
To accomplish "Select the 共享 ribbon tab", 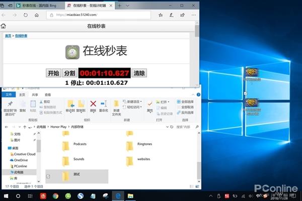I will coord(35,94).
